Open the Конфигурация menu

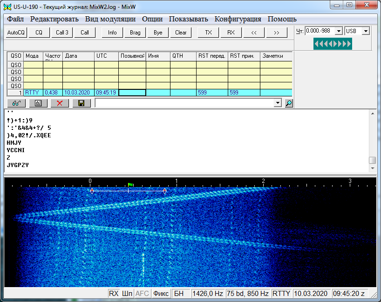point(238,19)
